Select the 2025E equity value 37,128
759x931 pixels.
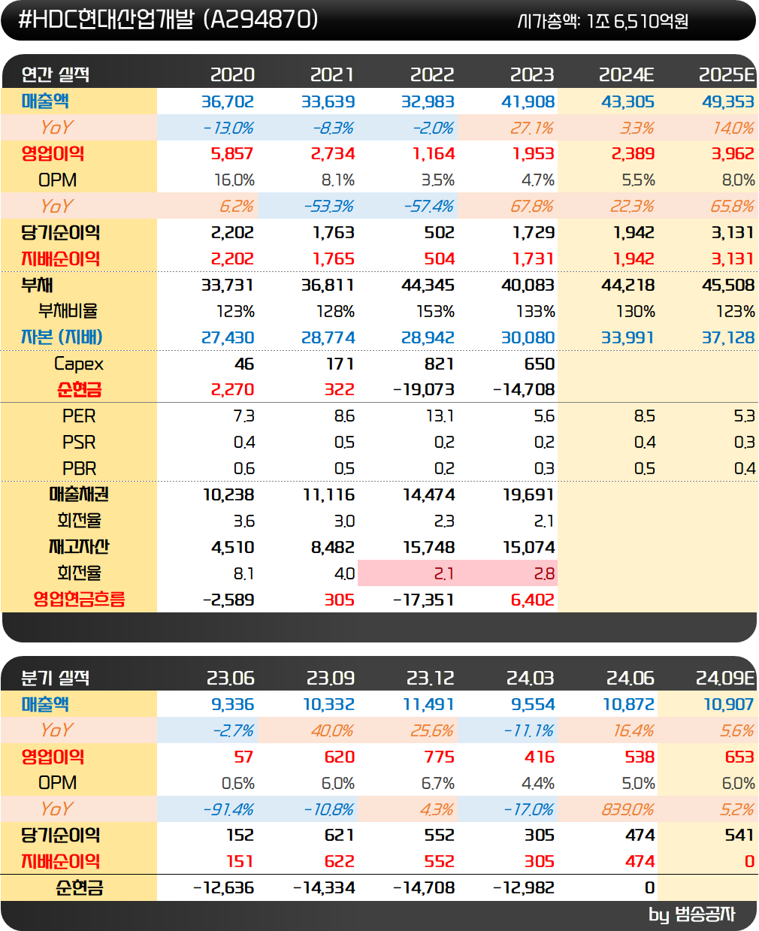coord(728,337)
